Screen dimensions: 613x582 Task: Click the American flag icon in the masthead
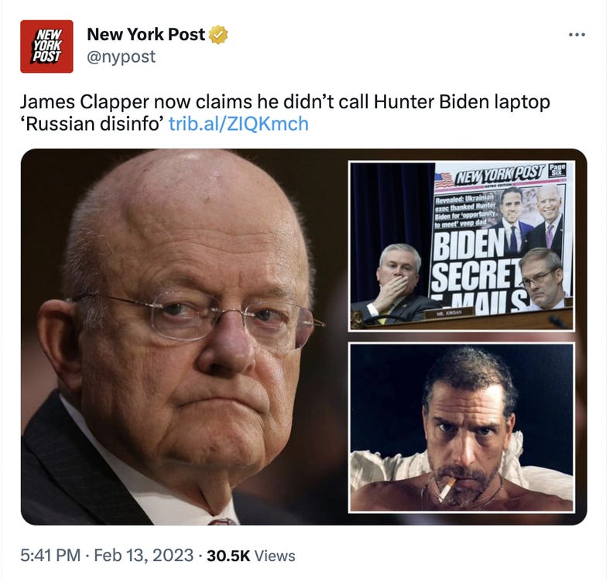point(444,180)
